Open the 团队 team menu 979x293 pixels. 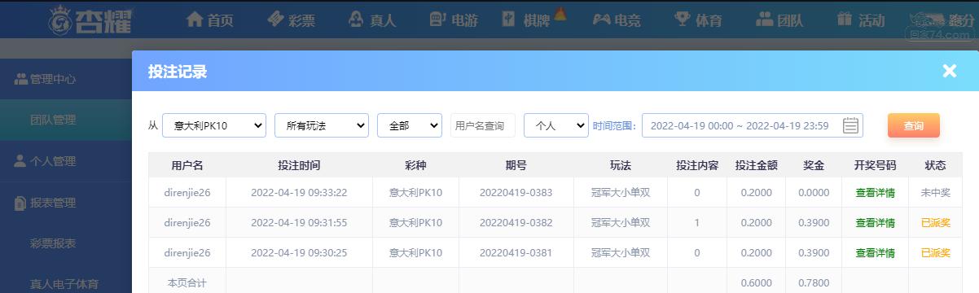pyautogui.click(x=779, y=20)
